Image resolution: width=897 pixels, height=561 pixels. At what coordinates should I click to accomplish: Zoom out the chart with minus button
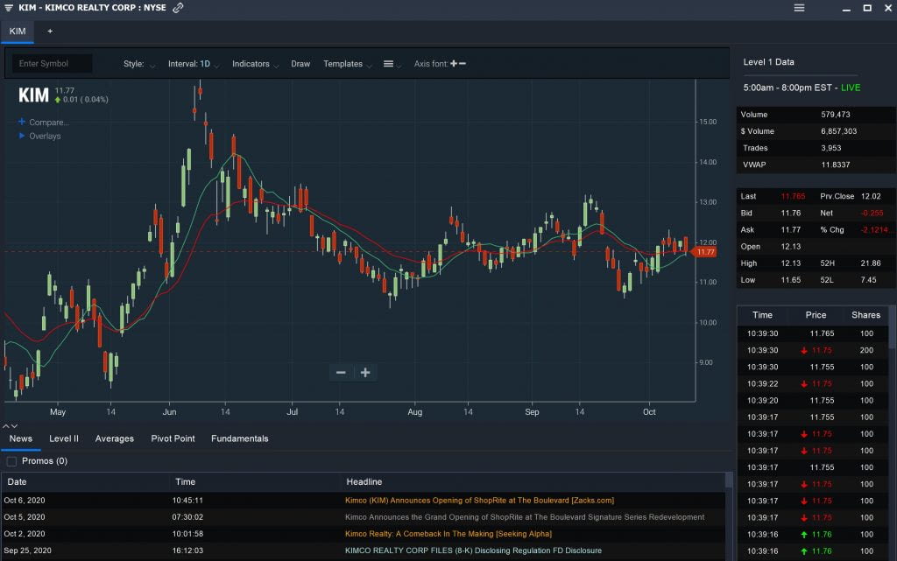coord(341,373)
